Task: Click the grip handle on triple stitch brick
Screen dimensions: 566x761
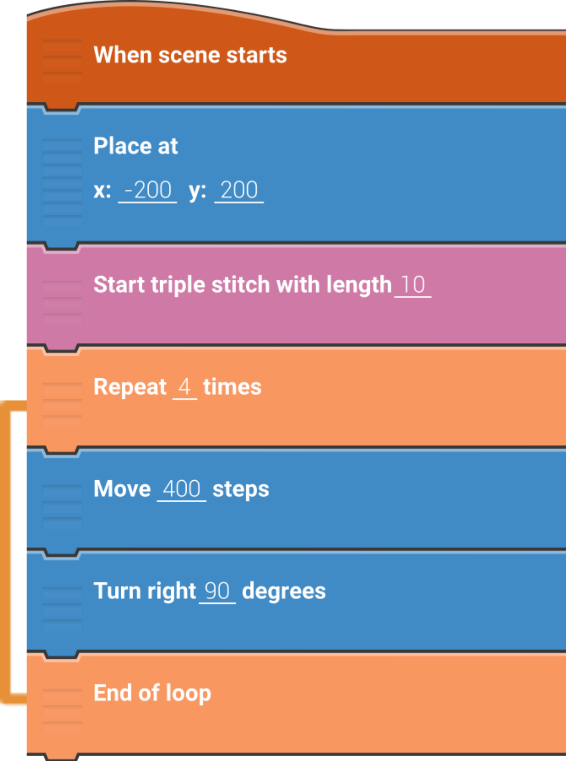Action: click(62, 302)
